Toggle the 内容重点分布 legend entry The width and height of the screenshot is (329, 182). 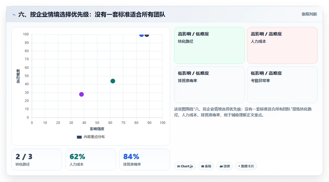91,137
